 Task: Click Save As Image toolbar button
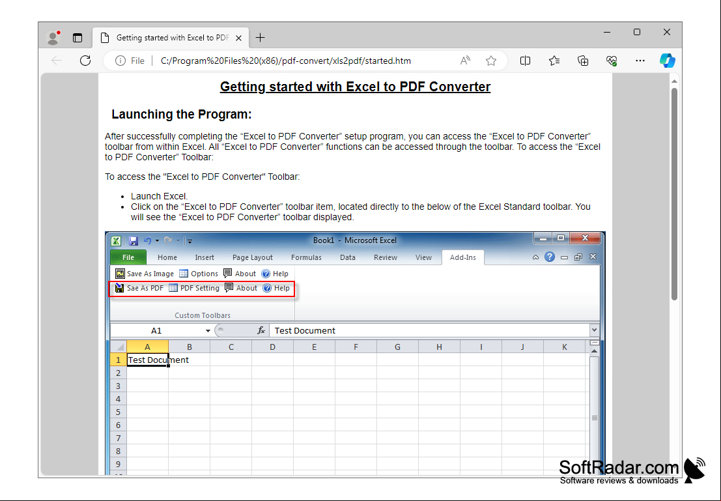pyautogui.click(x=145, y=274)
